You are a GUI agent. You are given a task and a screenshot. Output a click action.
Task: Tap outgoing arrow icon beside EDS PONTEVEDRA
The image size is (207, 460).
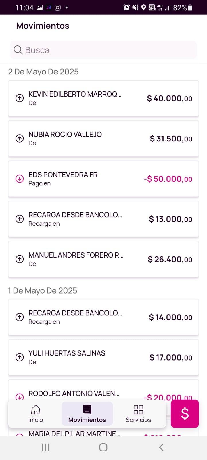point(20,179)
